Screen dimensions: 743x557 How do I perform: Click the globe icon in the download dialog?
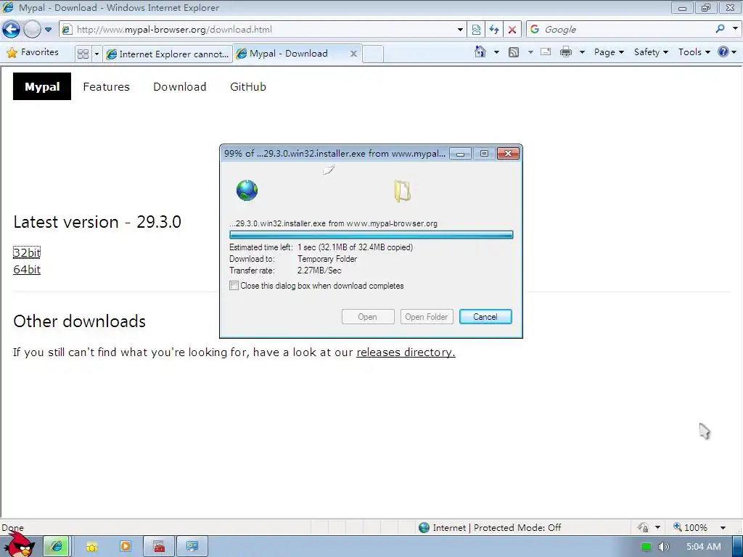[247, 191]
